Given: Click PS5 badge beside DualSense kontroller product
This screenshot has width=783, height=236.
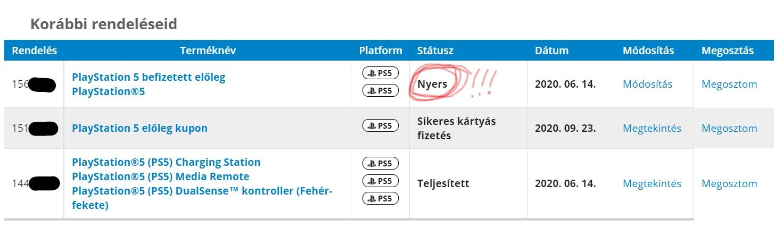Looking at the screenshot, I should point(380,198).
